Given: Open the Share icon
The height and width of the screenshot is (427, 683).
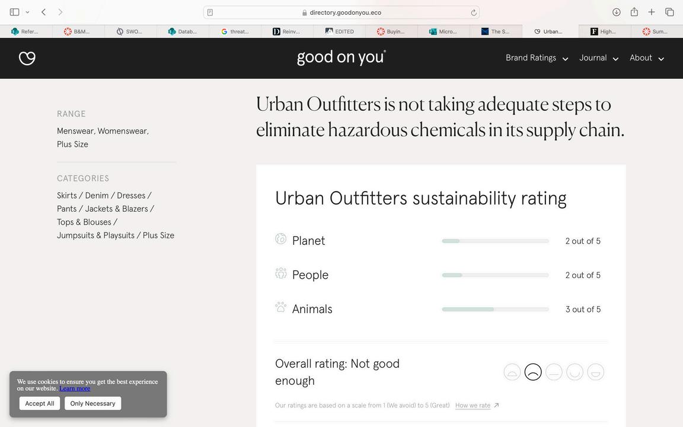Looking at the screenshot, I should tap(634, 12).
